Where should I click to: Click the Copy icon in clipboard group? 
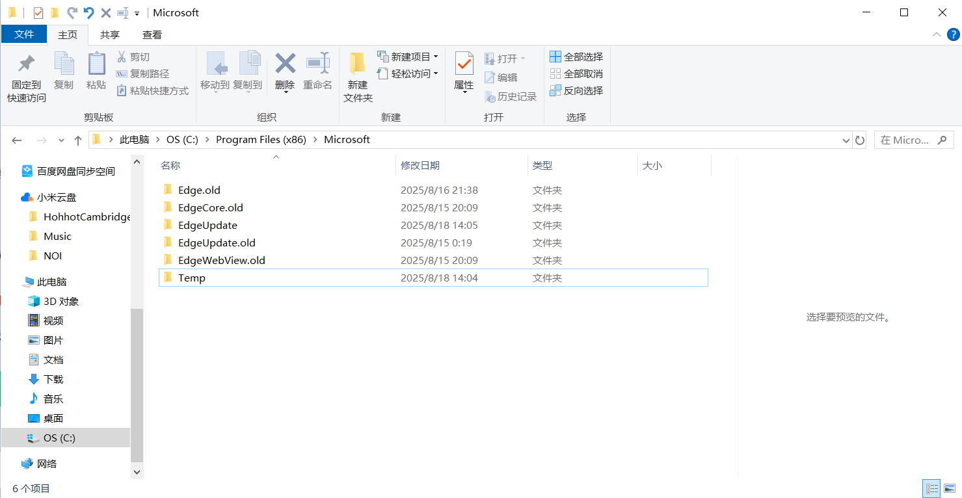[x=64, y=64]
